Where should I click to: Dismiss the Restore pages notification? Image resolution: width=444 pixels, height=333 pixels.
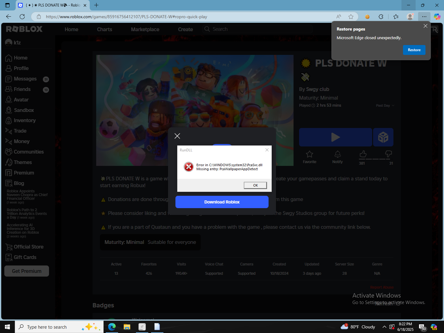pyautogui.click(x=425, y=26)
